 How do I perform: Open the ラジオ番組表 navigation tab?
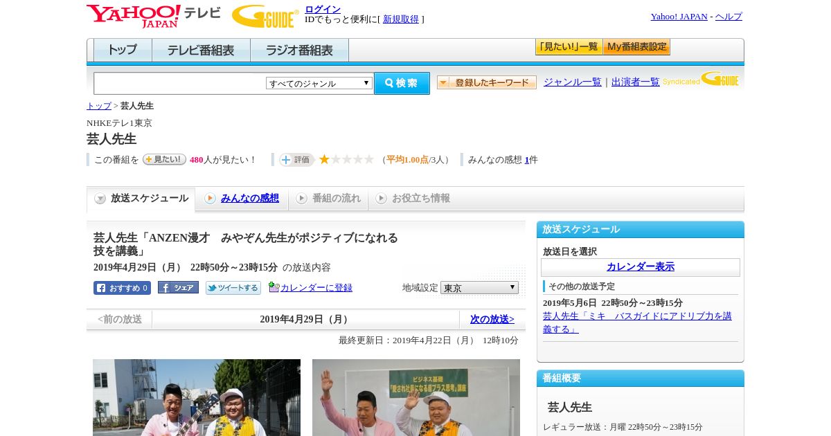click(x=299, y=50)
